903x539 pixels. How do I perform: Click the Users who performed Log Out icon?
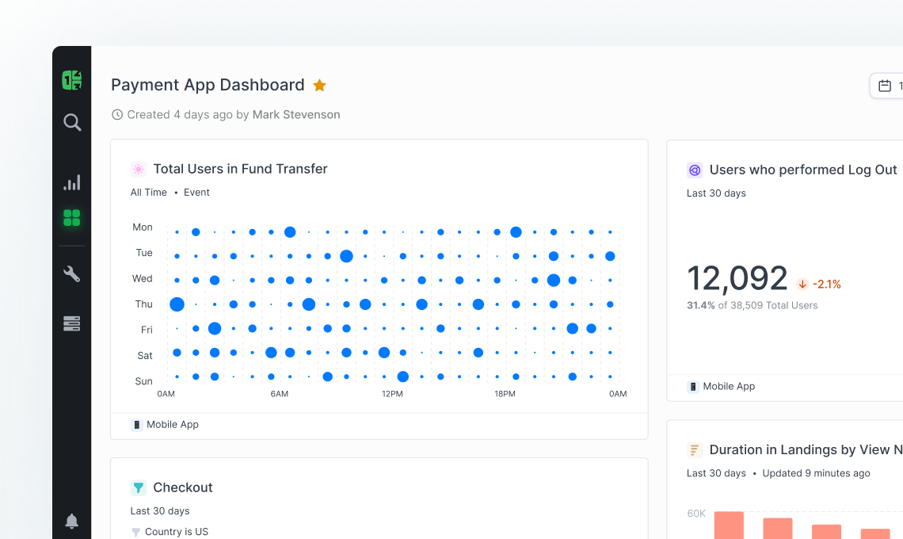(x=695, y=170)
